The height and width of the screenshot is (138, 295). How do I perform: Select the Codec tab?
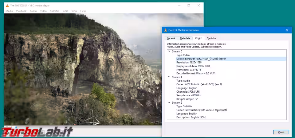(199, 38)
